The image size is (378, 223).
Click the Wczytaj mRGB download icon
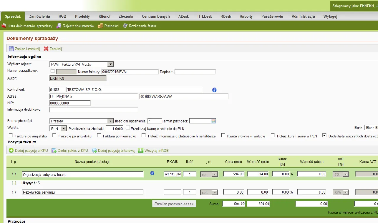[x=141, y=151]
